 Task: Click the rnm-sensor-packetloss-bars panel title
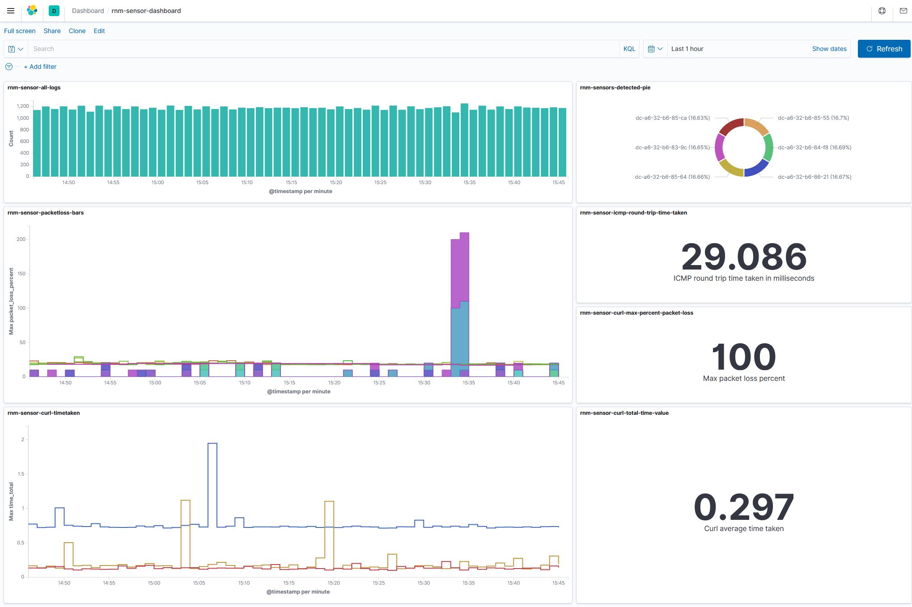click(46, 213)
